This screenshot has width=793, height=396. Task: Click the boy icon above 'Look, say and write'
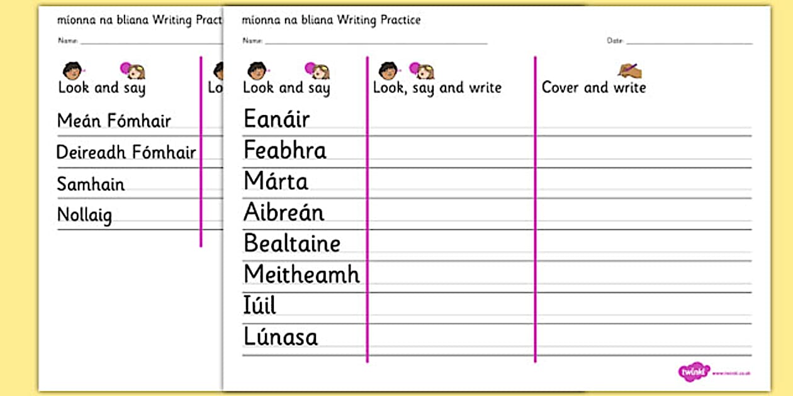click(388, 70)
